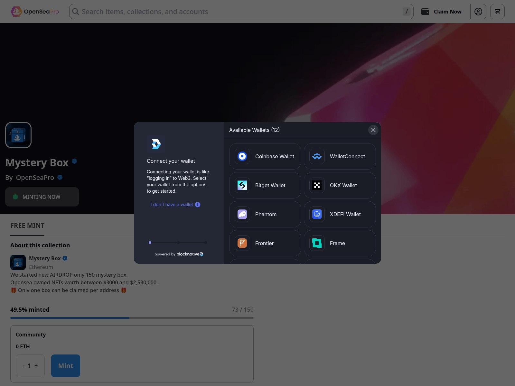This screenshot has height=386, width=515.
Task: Click the blue Mint button
Action: [x=66, y=366]
